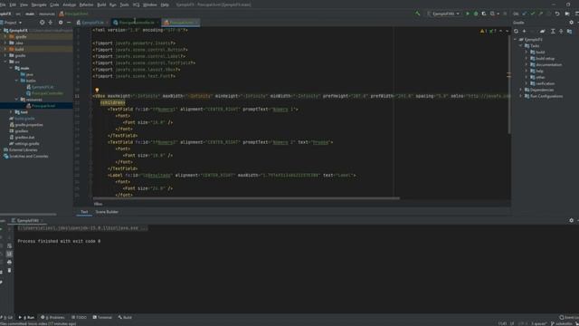The image size is (579, 326).
Task: Open the TODO tool window
Action: [x=79, y=317]
